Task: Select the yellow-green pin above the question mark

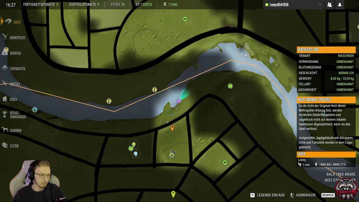Action: click(x=134, y=144)
